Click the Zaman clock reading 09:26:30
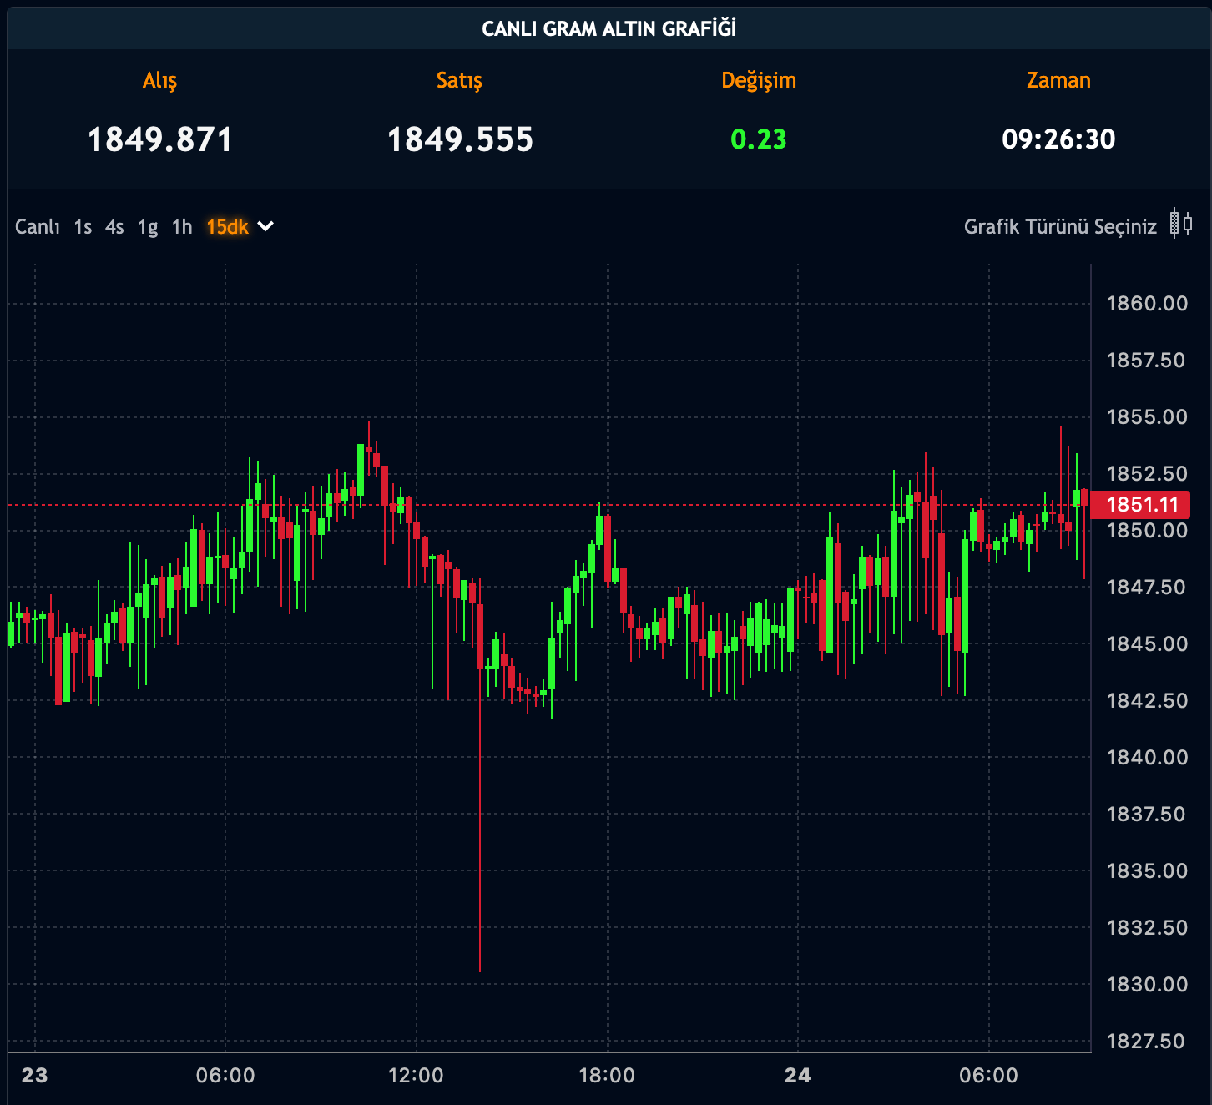 click(x=1058, y=139)
